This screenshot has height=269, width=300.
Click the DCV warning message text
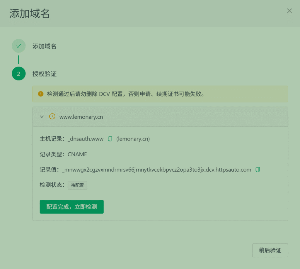pyautogui.click(x=125, y=94)
